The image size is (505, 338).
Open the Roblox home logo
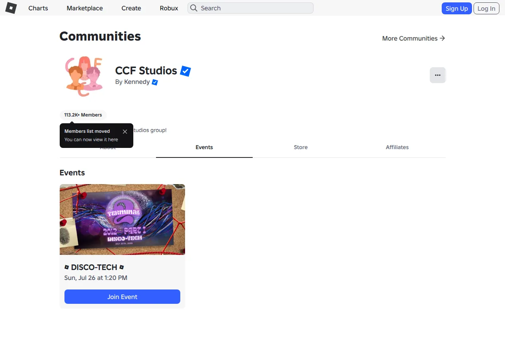tap(11, 8)
